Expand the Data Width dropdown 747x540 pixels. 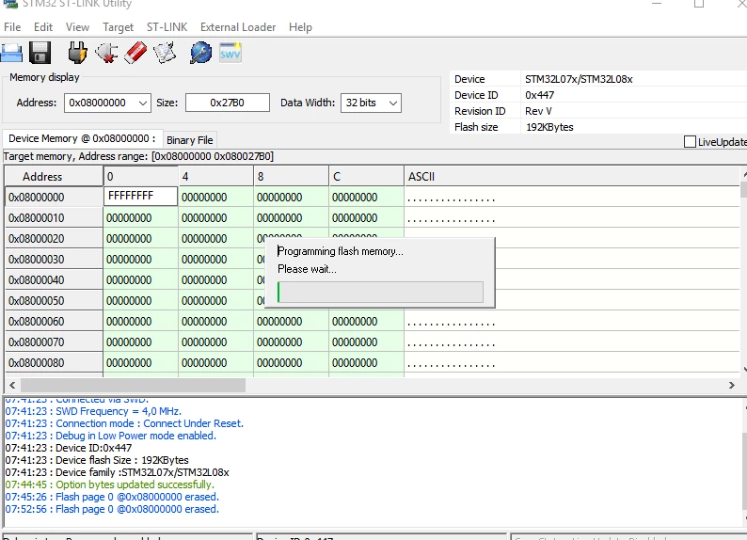point(393,103)
